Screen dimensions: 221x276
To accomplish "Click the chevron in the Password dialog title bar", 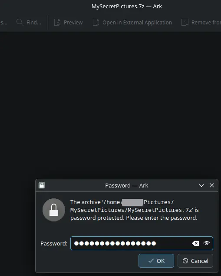I will [201, 185].
